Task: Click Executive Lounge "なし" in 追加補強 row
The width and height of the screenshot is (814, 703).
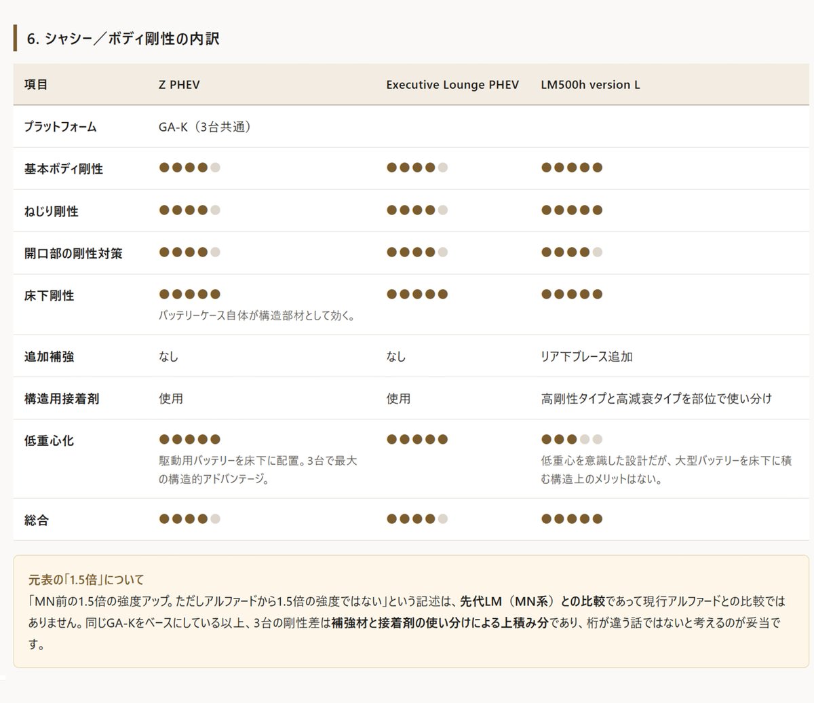Action: point(396,356)
